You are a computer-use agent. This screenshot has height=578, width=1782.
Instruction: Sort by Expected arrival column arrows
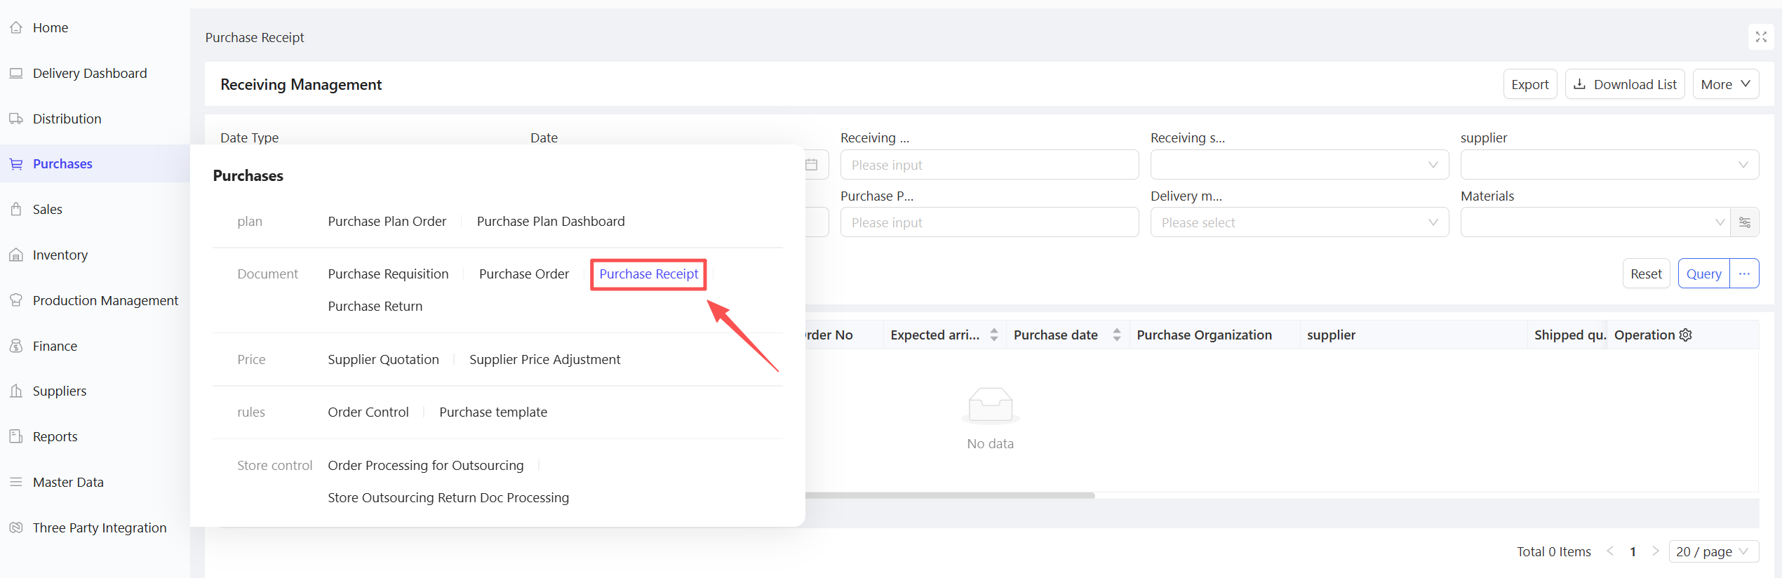[993, 335]
